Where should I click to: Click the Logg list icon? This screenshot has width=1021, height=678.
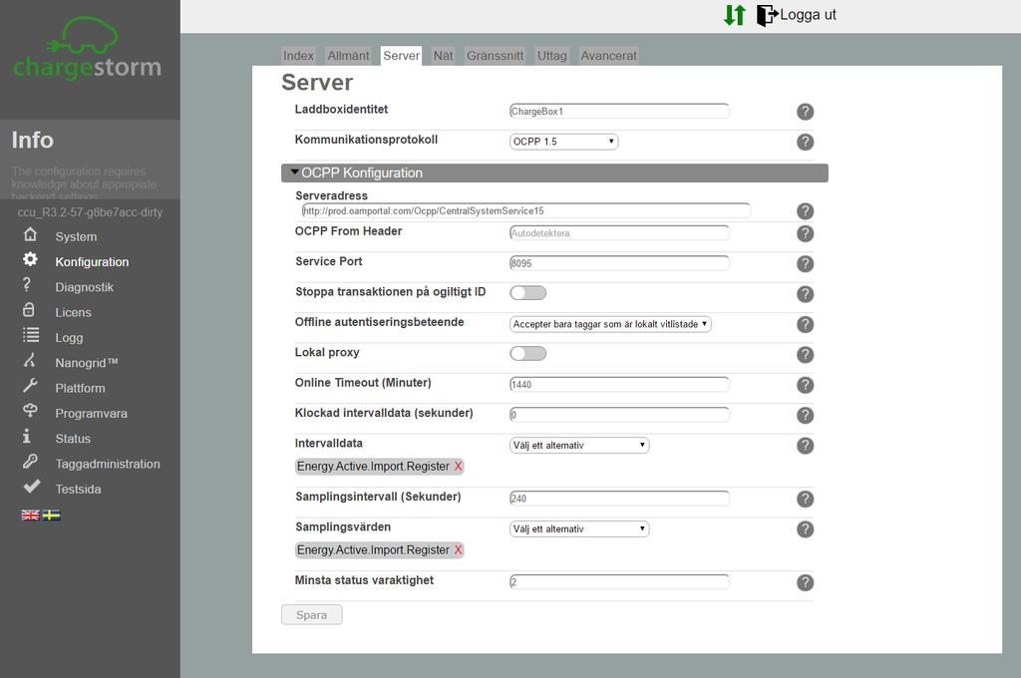[31, 335]
